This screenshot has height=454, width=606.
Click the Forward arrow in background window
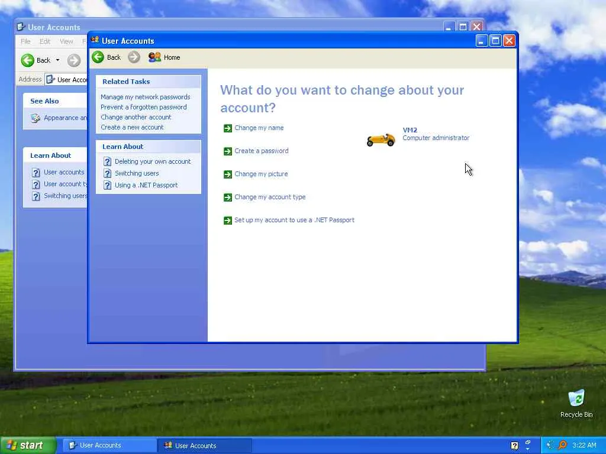tap(74, 61)
